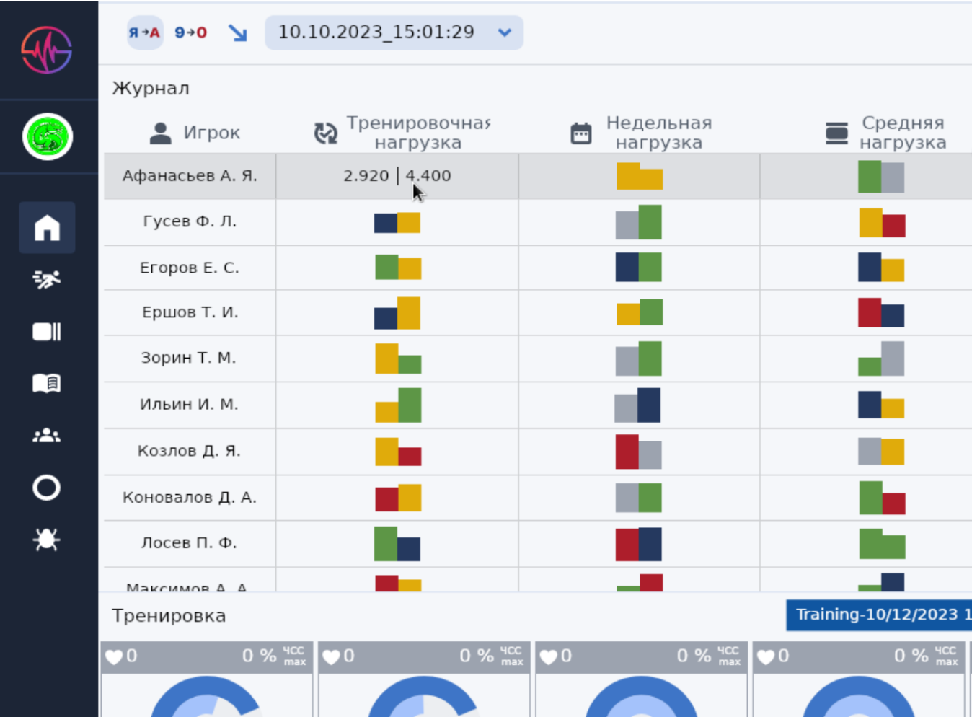The width and height of the screenshot is (972, 717).
Task: Select player Егоров Е. С.
Action: click(190, 268)
